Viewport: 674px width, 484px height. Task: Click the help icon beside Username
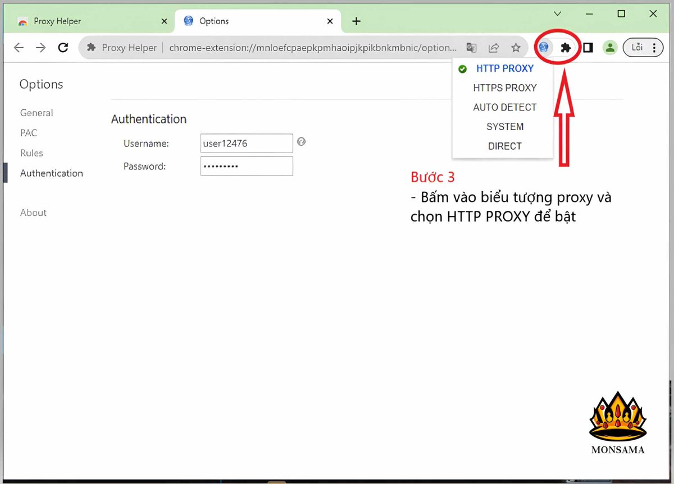302,142
